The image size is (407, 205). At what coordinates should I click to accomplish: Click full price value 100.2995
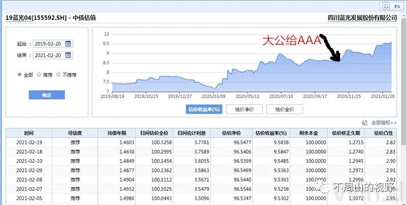[161, 152]
